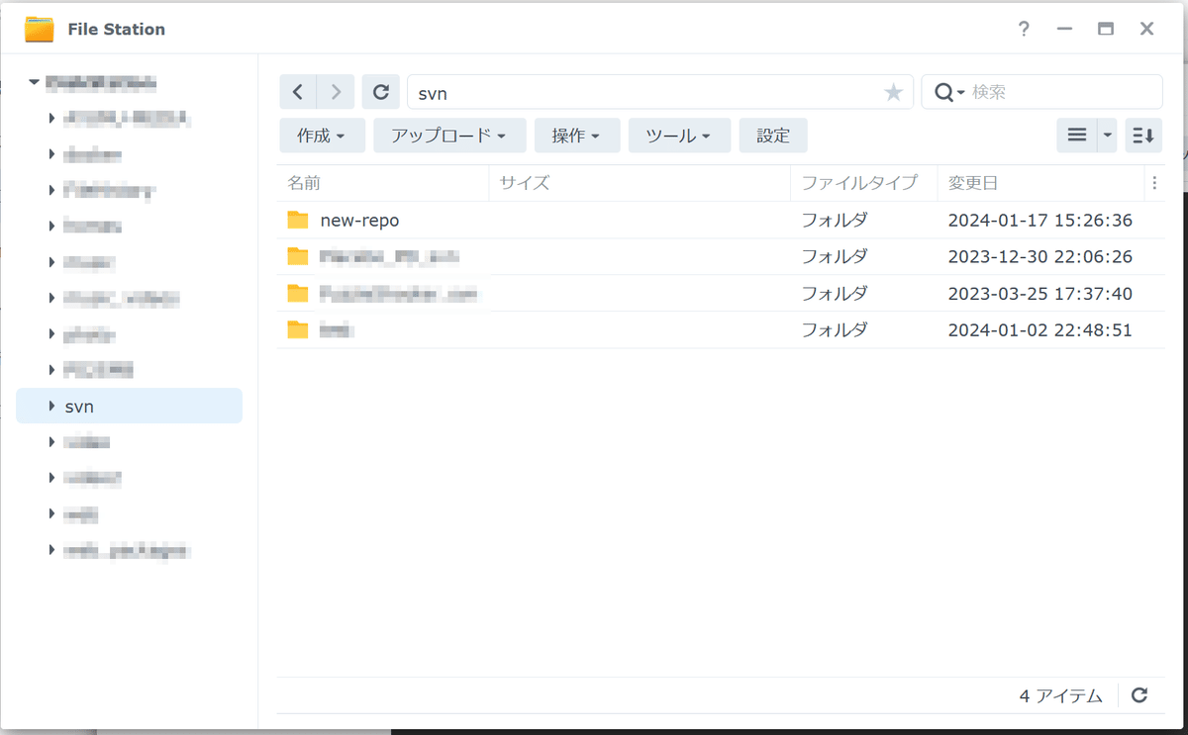Screen dimensions: 1188x735
Task: Open the 操作 menu
Action: (x=577, y=136)
